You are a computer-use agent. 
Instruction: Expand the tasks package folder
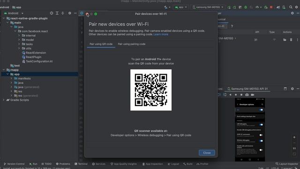point(19,44)
